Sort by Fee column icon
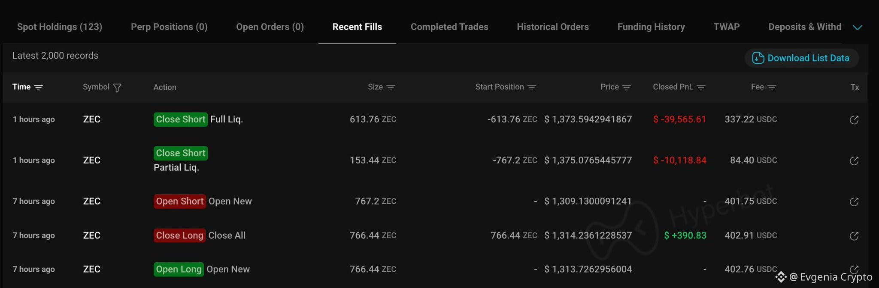The height and width of the screenshot is (288, 879). (x=772, y=87)
